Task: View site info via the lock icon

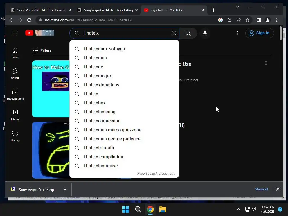Action: click(x=40, y=20)
